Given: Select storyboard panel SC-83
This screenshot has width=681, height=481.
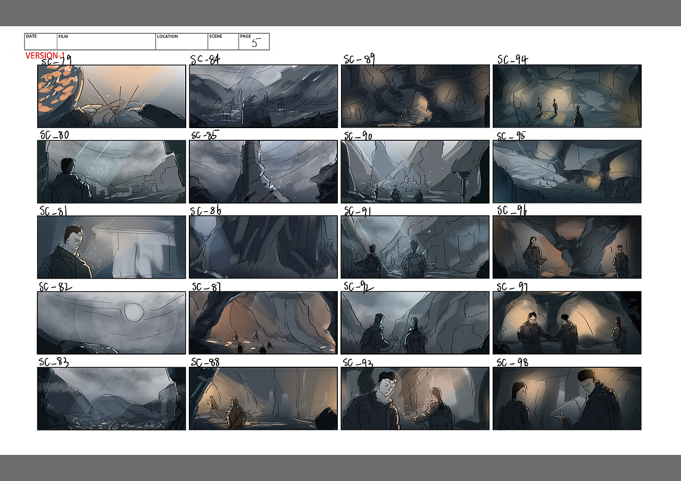Looking at the screenshot, I should click(112, 399).
